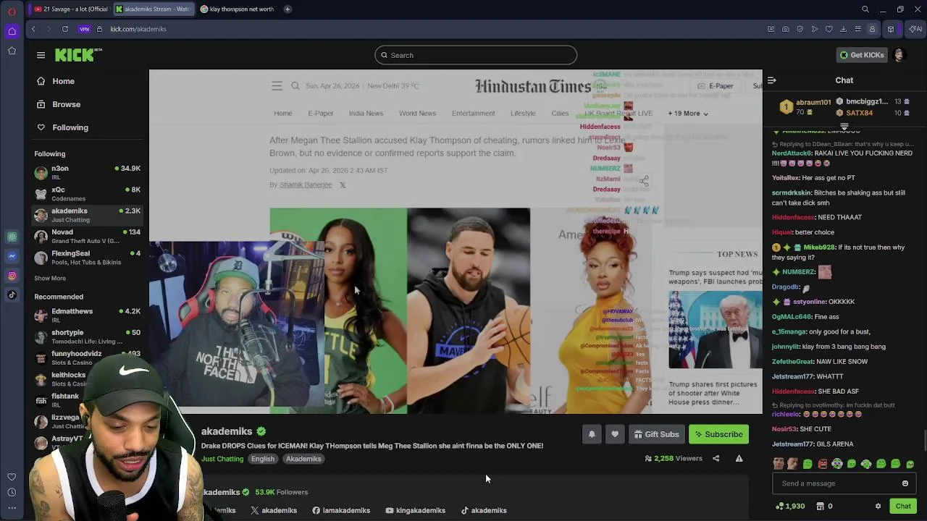Open the user profile avatar menu

(899, 55)
